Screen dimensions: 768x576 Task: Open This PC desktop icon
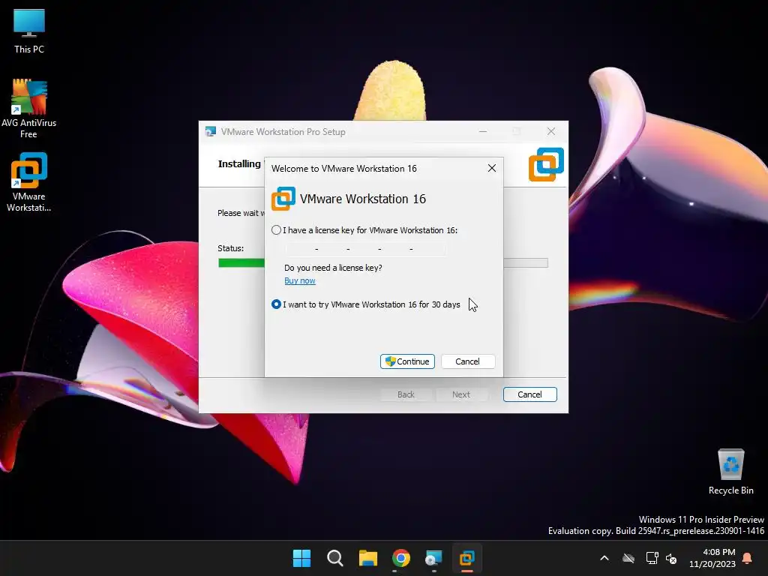point(29,31)
